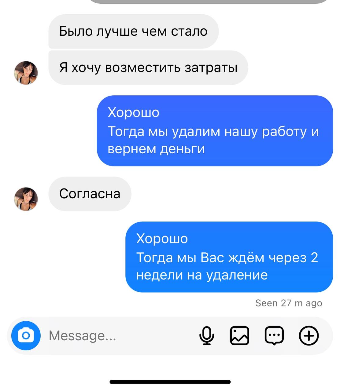Tap the home indicator bar

[x=170, y=382]
